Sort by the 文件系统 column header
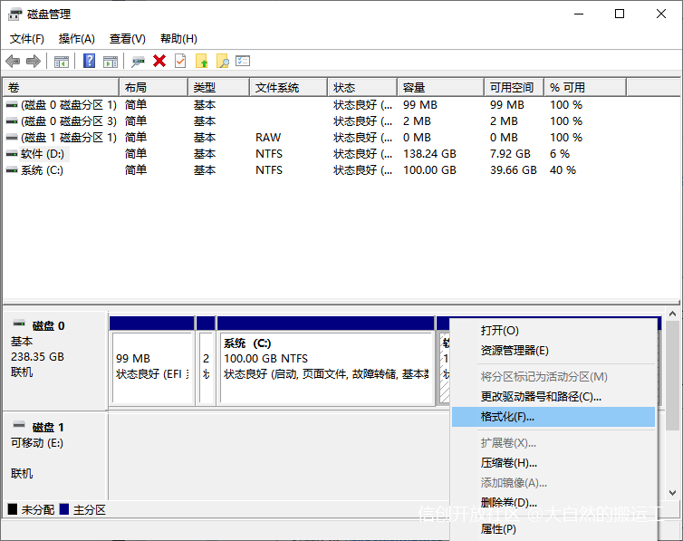Image resolution: width=683 pixels, height=541 pixels. [x=288, y=88]
